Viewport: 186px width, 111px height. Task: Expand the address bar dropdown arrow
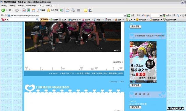125,15
